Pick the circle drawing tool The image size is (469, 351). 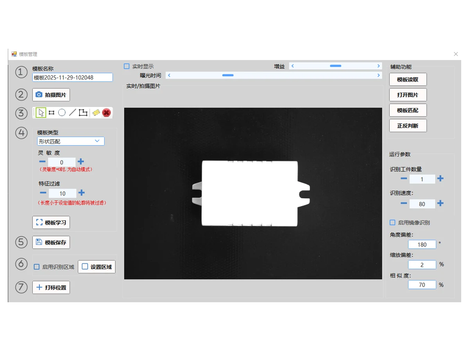[x=62, y=113]
